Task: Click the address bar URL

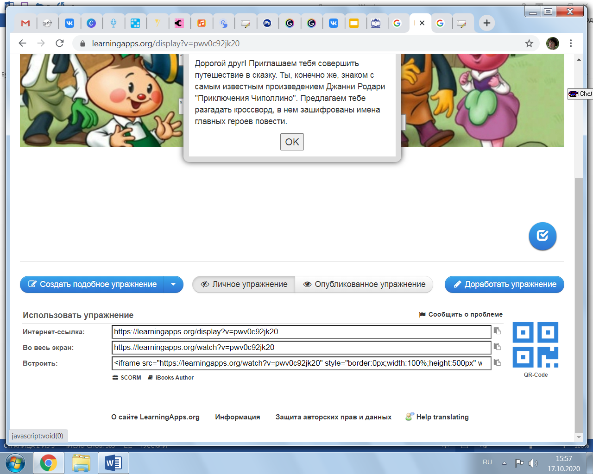Action: tap(166, 44)
